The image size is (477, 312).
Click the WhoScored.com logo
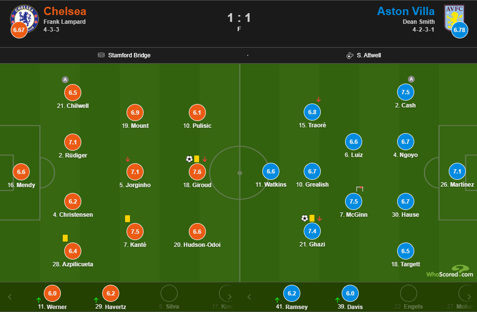pyautogui.click(x=450, y=272)
